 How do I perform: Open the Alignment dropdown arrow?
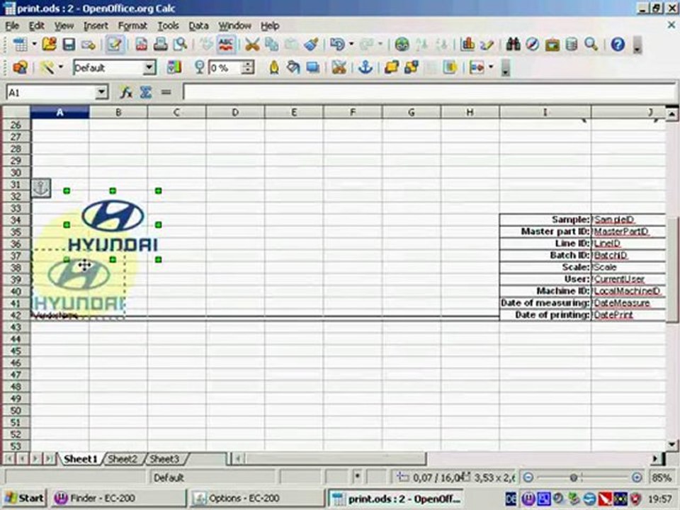coord(491,67)
